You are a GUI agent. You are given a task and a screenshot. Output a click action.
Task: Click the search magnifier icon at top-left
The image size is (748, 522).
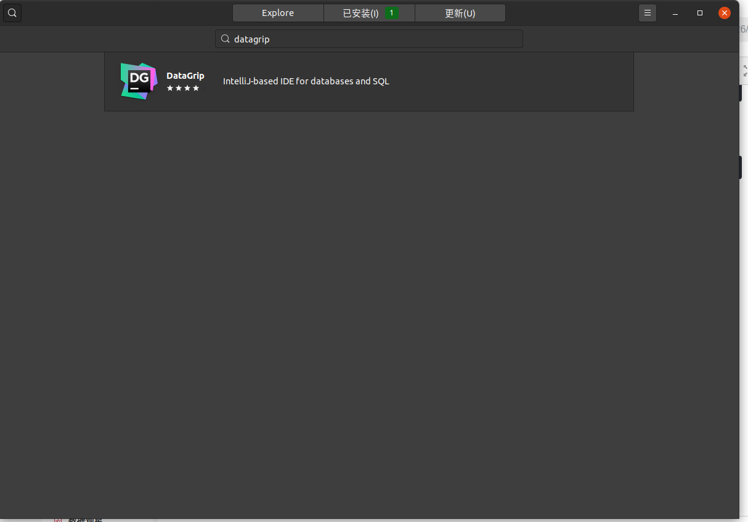click(x=12, y=12)
